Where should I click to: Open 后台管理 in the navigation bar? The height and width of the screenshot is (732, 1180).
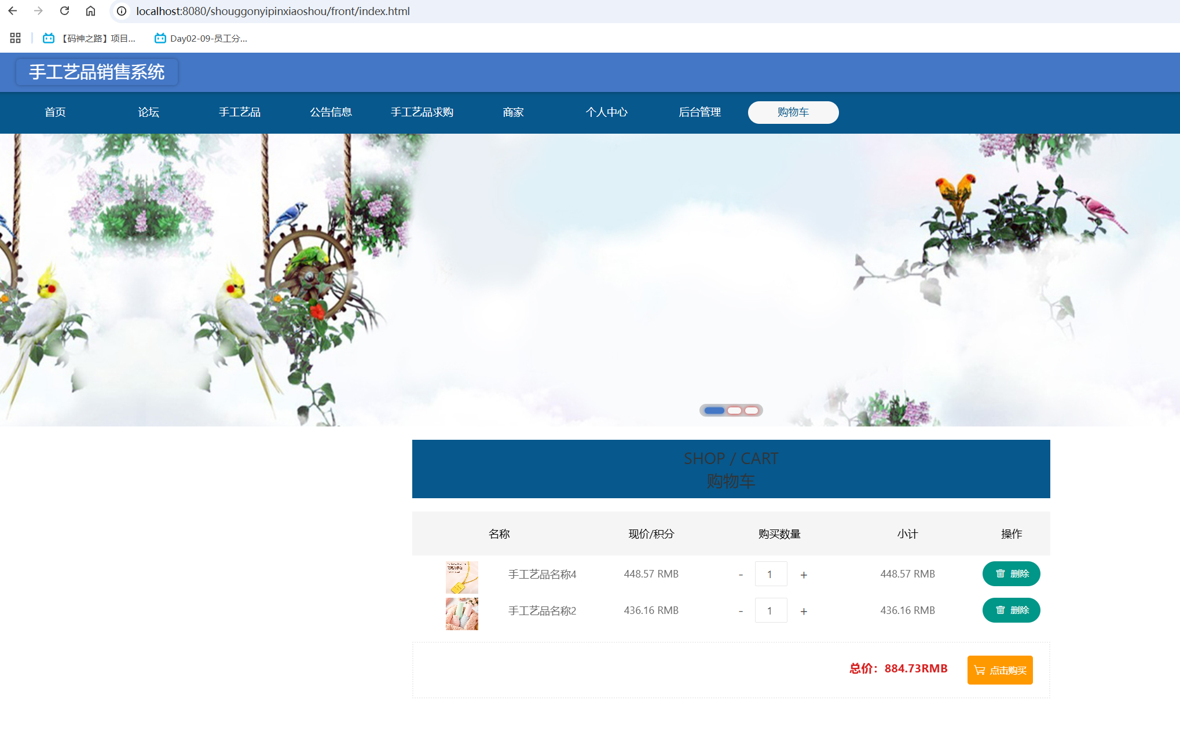coord(699,112)
